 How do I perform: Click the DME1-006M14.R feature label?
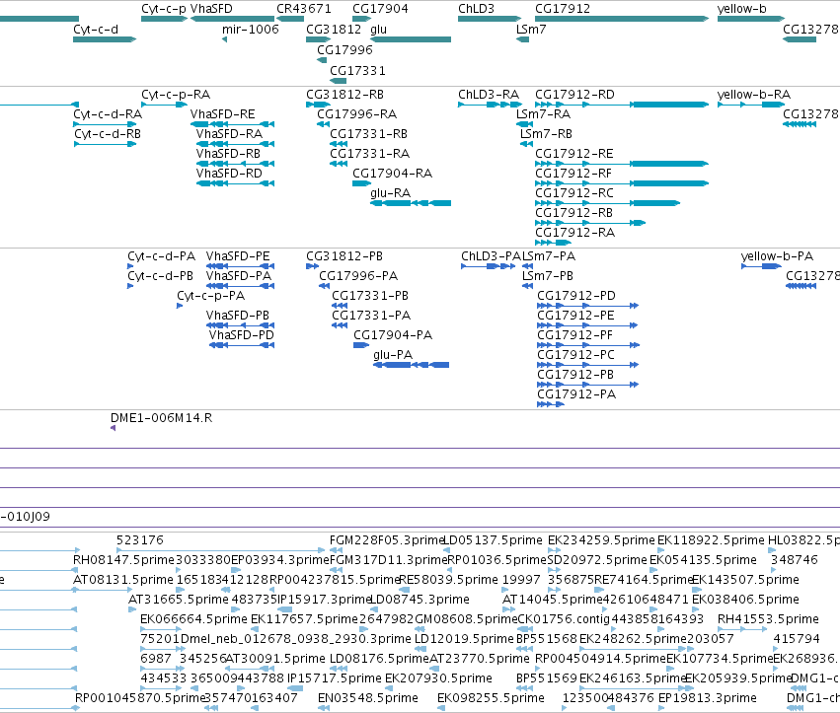(x=161, y=418)
